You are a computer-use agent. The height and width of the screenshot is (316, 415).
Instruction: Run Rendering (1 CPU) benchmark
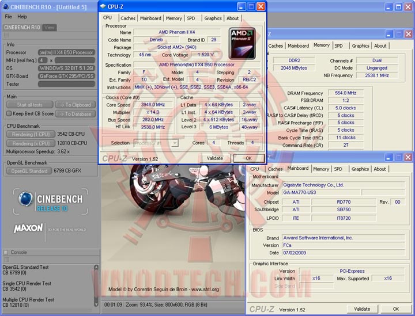click(31, 134)
